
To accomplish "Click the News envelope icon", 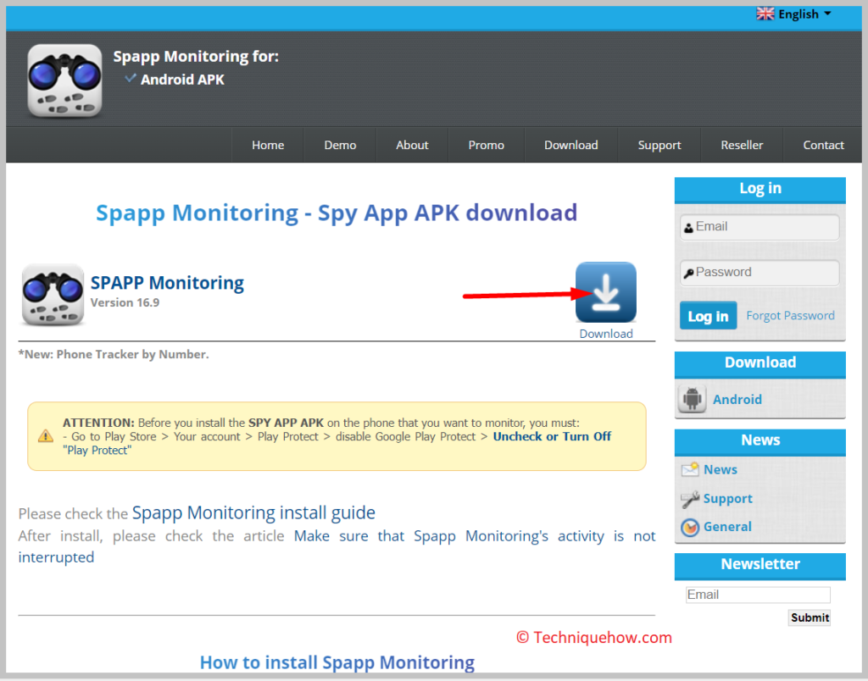I will 690,470.
